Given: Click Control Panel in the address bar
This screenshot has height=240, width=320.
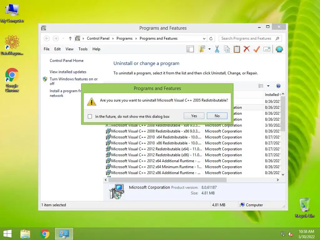Looking at the screenshot, I should (98, 38).
